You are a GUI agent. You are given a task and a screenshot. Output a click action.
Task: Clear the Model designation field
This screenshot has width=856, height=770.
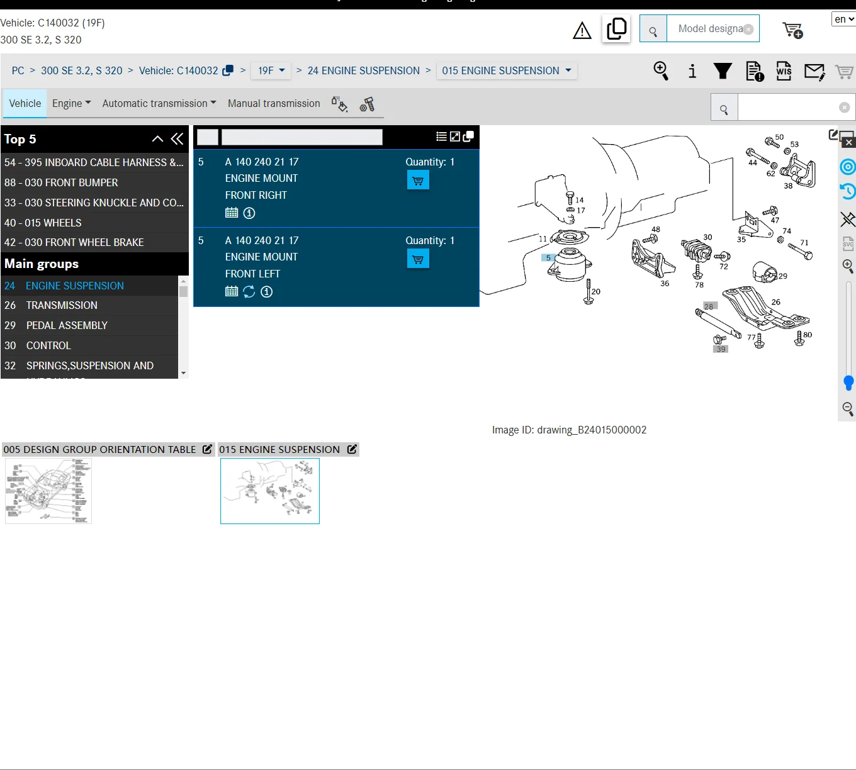click(748, 29)
